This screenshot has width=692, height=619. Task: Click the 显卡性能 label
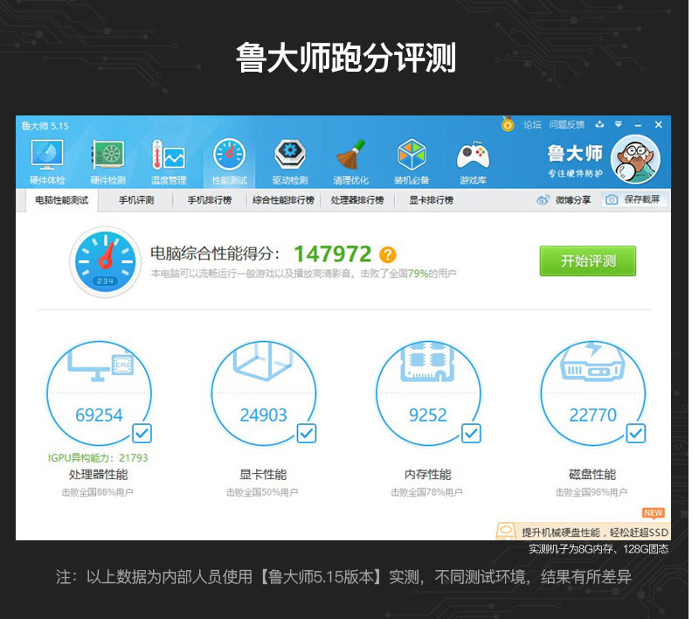pos(263,475)
